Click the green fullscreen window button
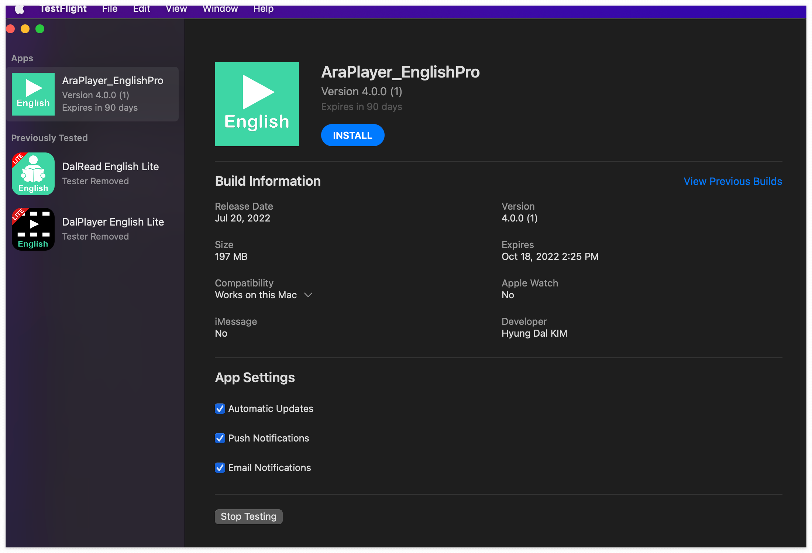 40,29
